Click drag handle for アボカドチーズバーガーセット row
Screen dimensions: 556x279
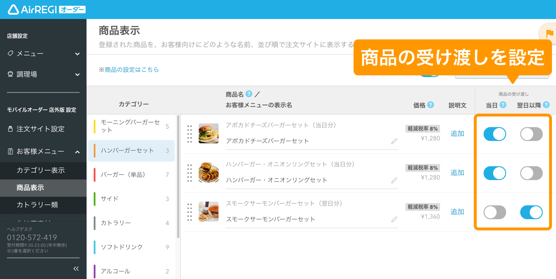tap(189, 134)
